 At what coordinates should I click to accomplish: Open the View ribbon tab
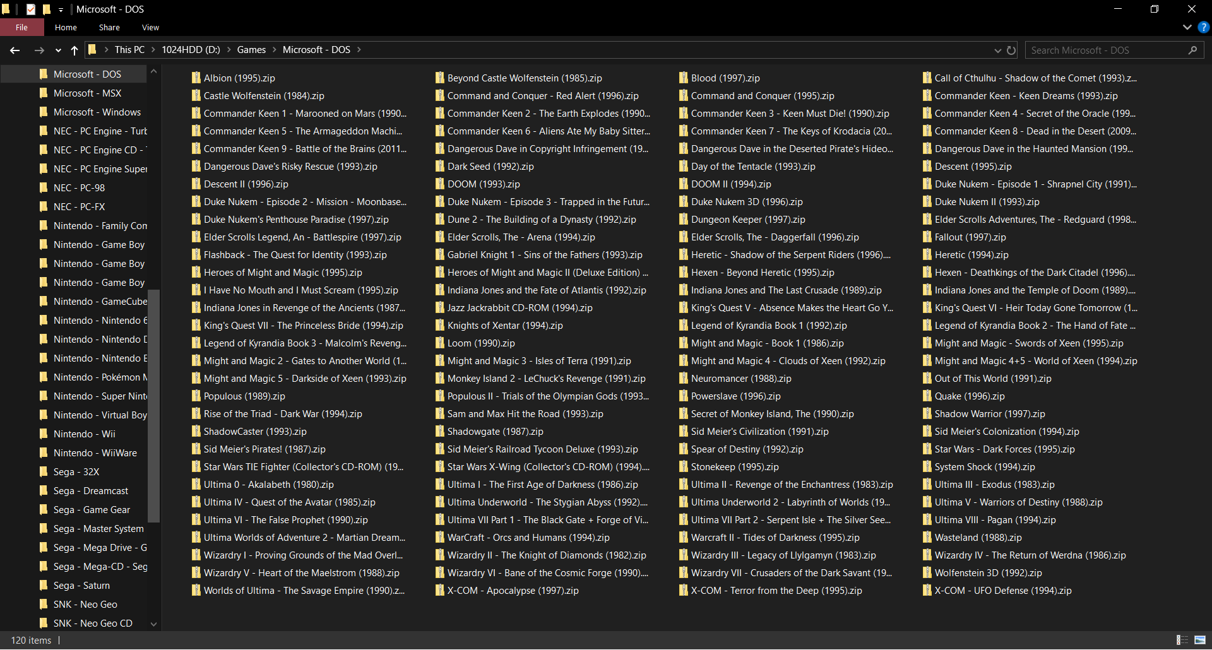pyautogui.click(x=150, y=27)
